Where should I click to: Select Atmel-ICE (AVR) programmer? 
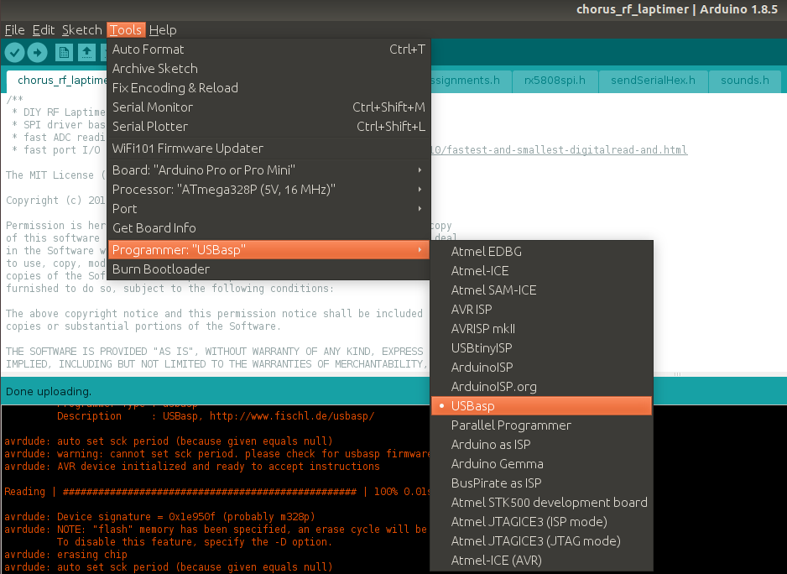[x=541, y=561]
